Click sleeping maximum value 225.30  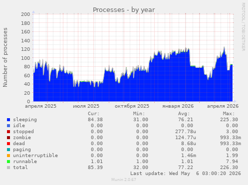click(x=229, y=120)
